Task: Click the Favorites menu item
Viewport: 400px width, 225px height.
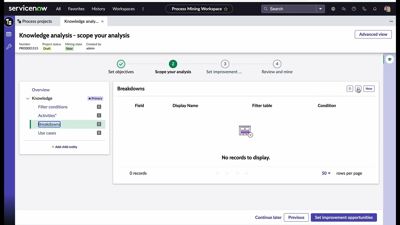Action: click(76, 9)
